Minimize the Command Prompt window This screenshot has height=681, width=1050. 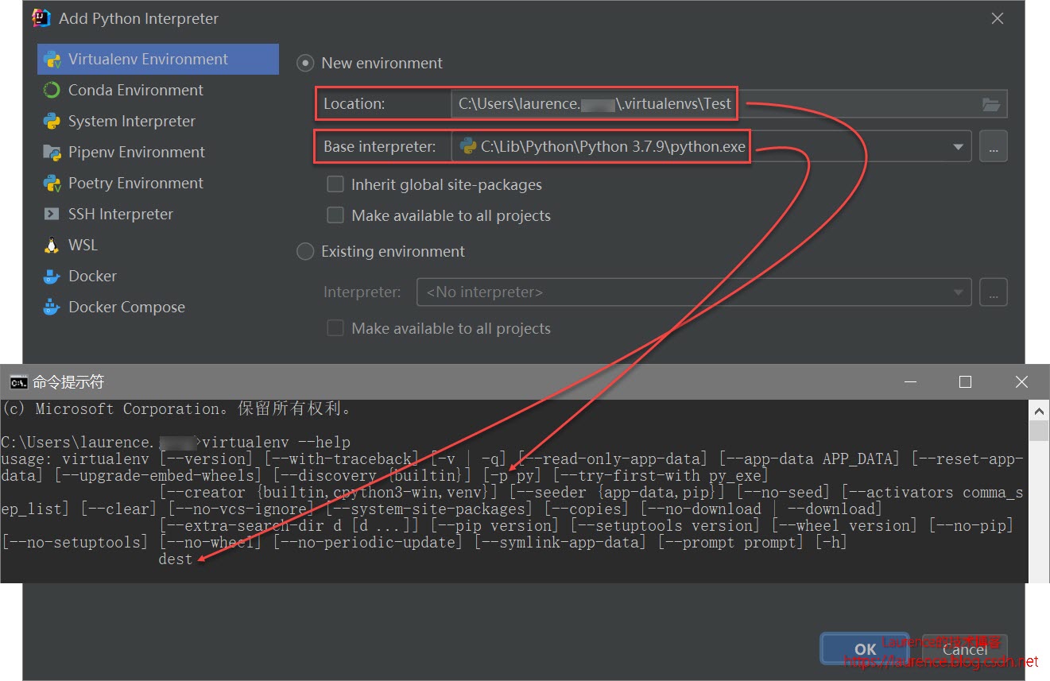(x=911, y=383)
